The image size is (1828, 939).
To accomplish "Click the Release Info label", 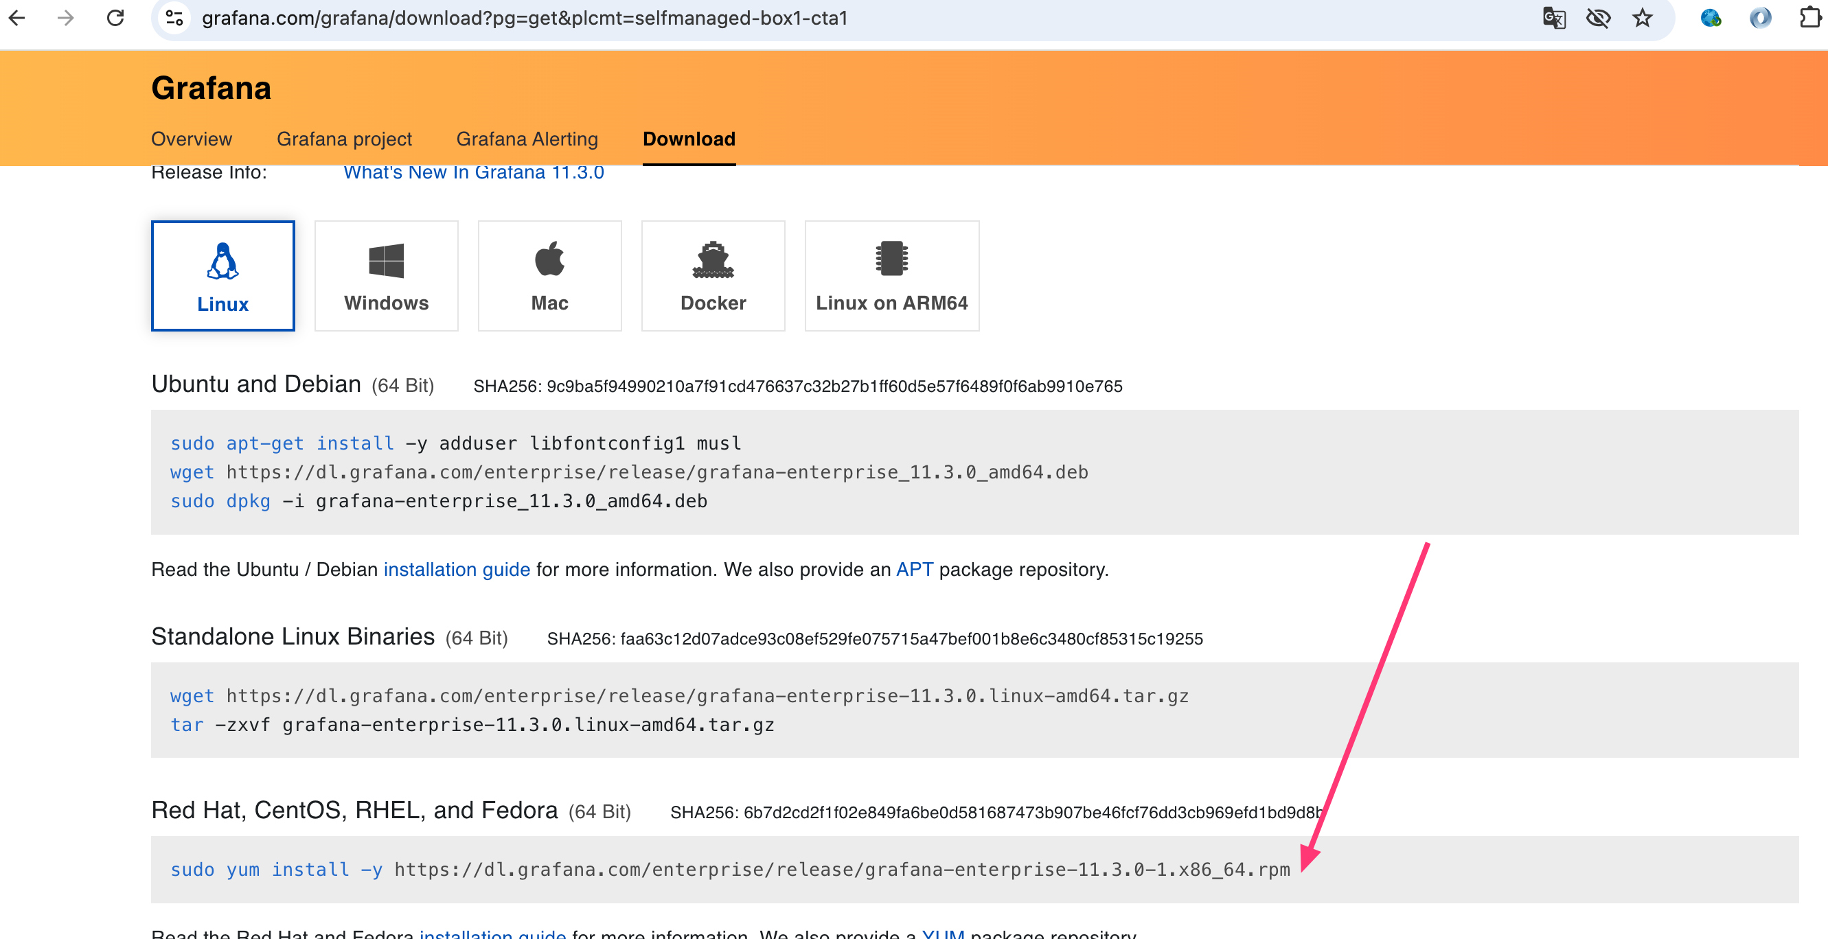I will tap(209, 172).
